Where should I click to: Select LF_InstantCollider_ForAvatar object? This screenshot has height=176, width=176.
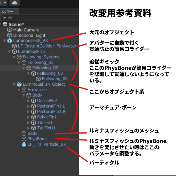47,46
